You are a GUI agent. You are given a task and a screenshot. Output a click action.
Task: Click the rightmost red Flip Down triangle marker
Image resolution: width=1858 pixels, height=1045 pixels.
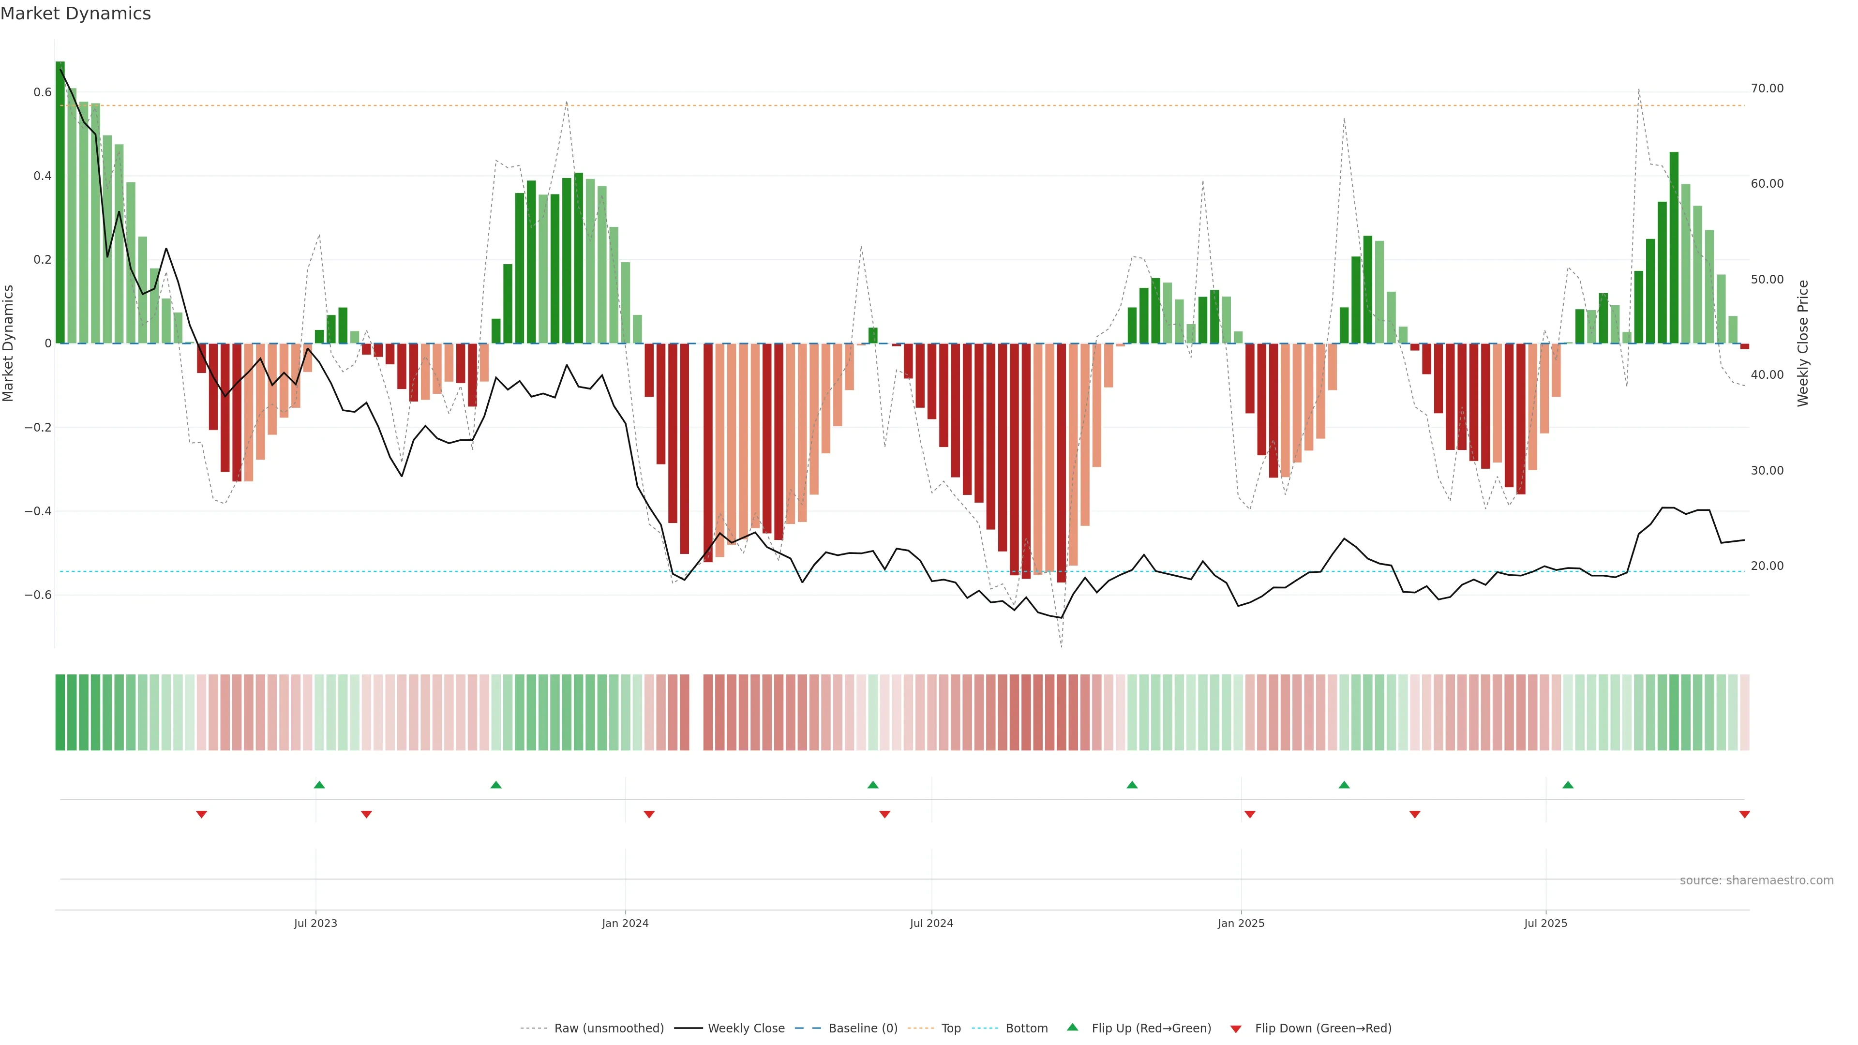point(1744,814)
